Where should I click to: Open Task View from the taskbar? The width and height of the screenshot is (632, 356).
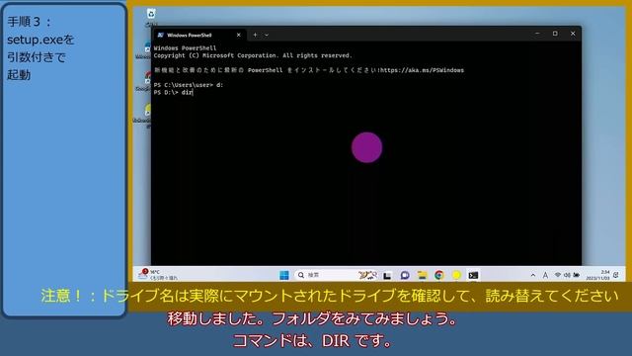[x=387, y=275]
